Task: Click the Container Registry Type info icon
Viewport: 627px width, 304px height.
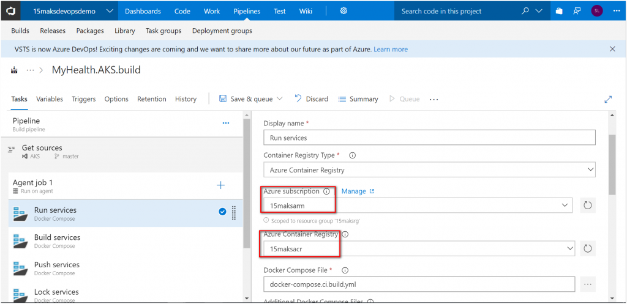Action: pos(353,155)
